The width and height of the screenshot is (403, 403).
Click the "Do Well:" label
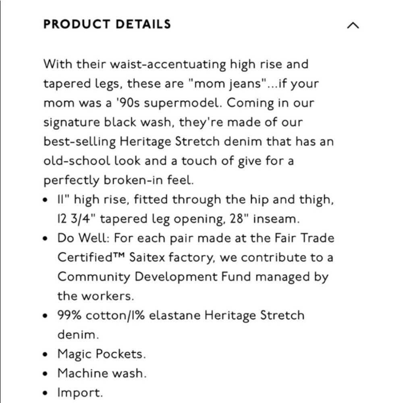coord(84,238)
